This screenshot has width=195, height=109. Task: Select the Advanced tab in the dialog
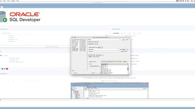pyautogui.click(x=94, y=57)
